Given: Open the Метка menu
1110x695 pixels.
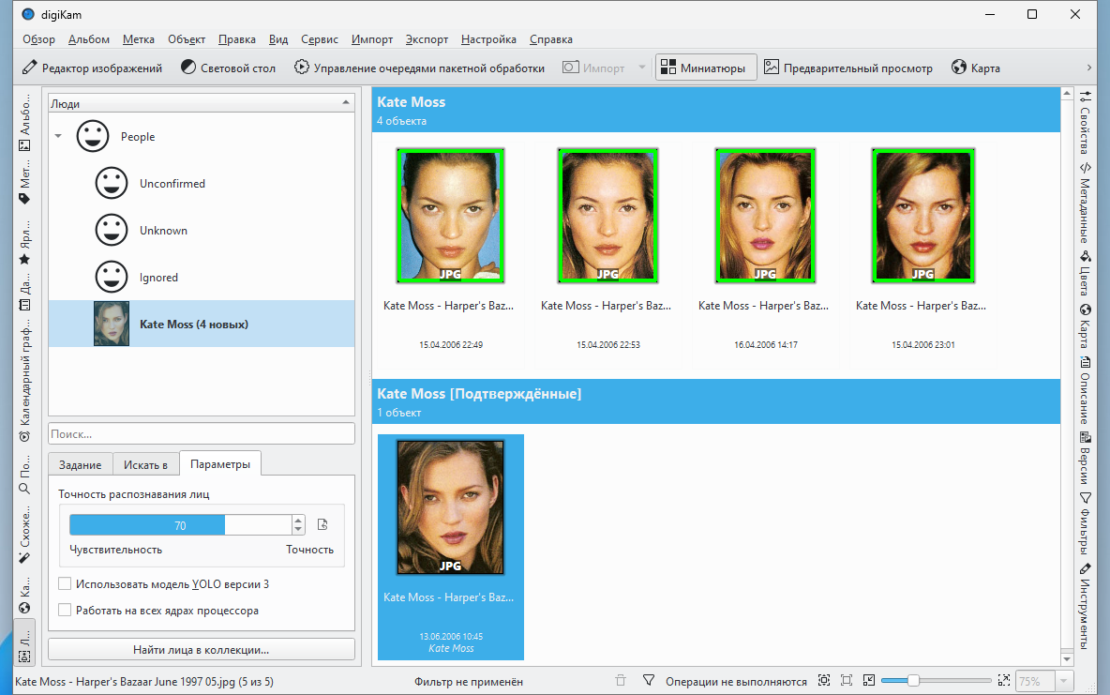Looking at the screenshot, I should point(139,39).
